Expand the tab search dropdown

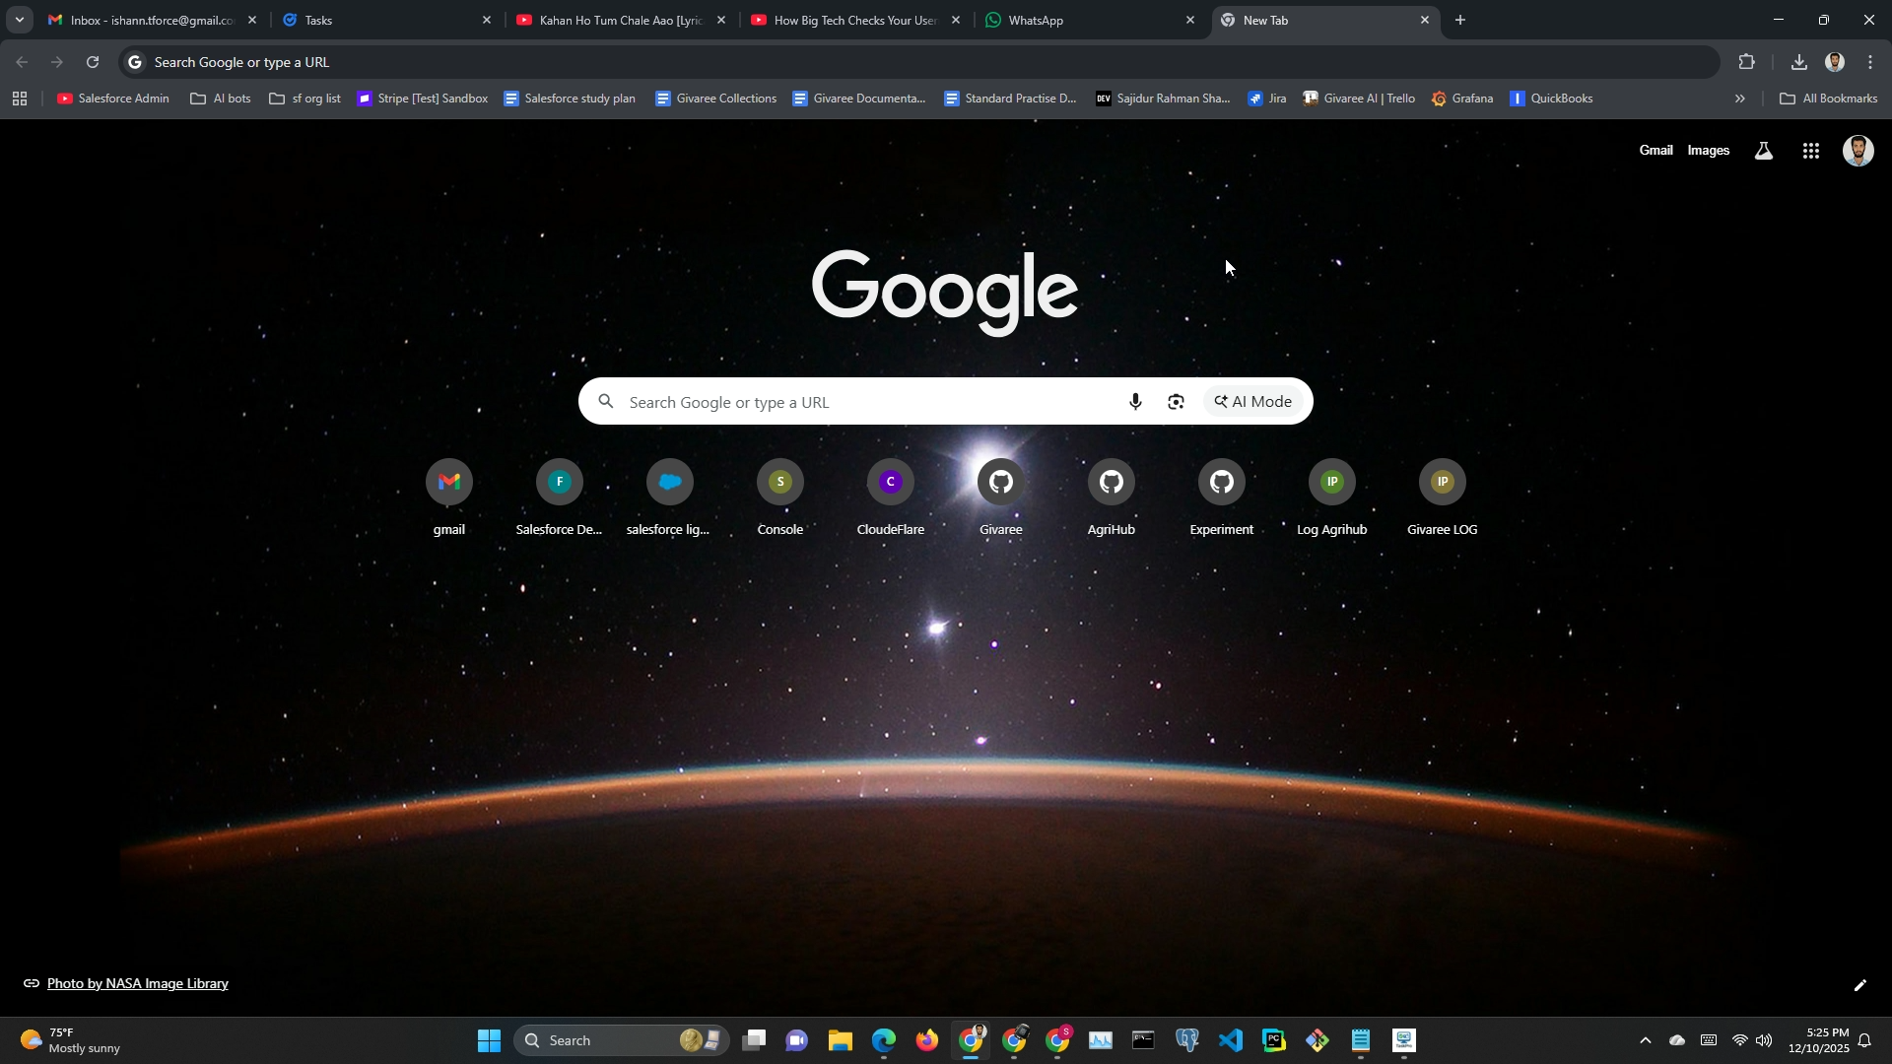tap(19, 20)
